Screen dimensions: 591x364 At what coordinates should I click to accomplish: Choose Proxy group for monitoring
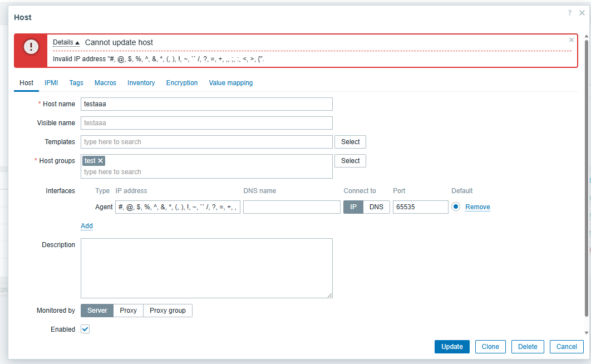click(x=168, y=311)
